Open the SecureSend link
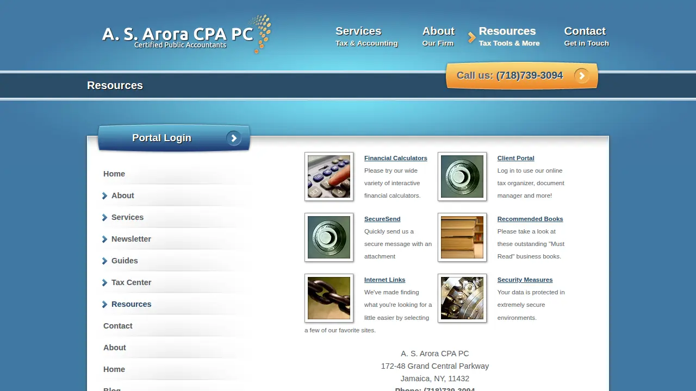 pyautogui.click(x=382, y=219)
